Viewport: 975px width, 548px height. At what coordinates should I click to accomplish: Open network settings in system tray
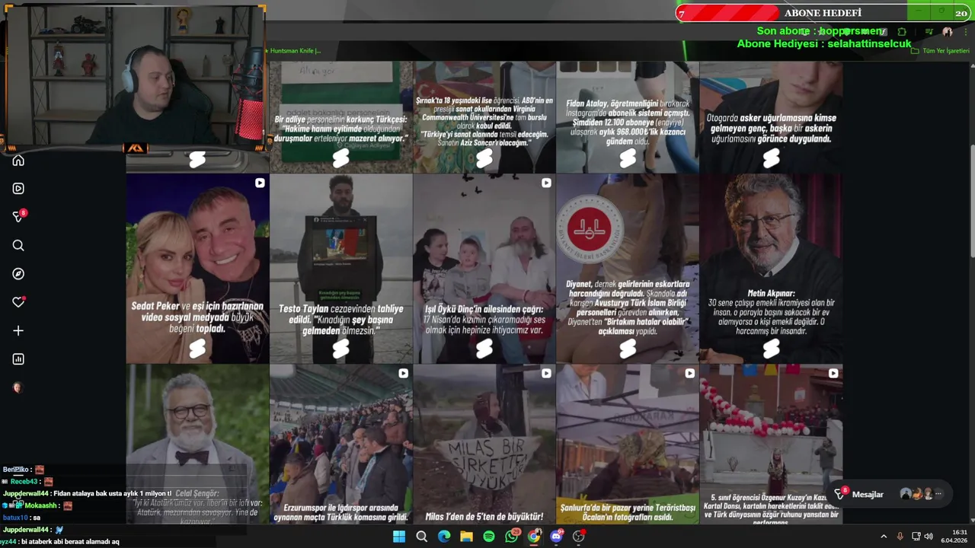point(916,537)
